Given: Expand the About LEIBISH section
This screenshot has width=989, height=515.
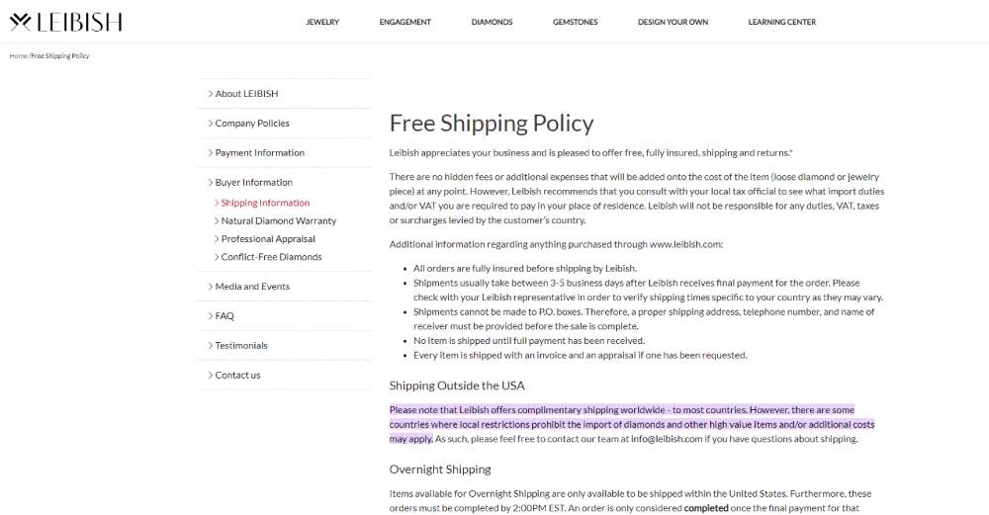Looking at the screenshot, I should click(246, 94).
